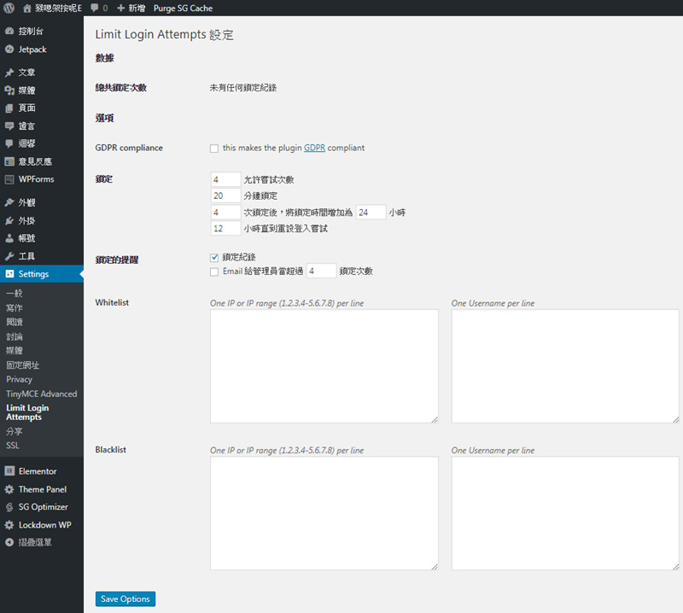Click the SG Optimizer icon
This screenshot has width=683, height=613.
click(x=9, y=506)
